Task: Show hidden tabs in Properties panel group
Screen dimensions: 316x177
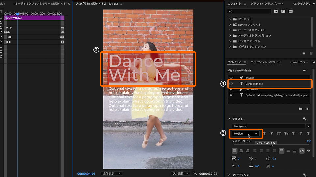Action: click(x=314, y=62)
